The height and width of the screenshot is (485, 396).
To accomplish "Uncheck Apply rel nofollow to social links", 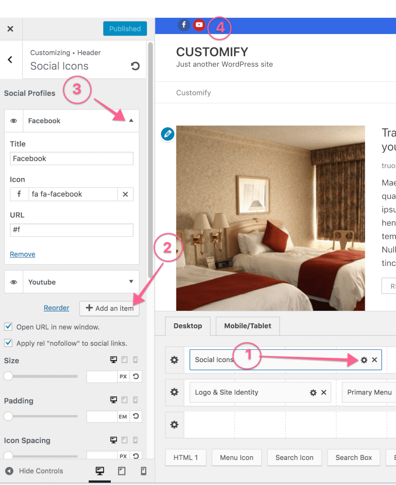I will 8,343.
